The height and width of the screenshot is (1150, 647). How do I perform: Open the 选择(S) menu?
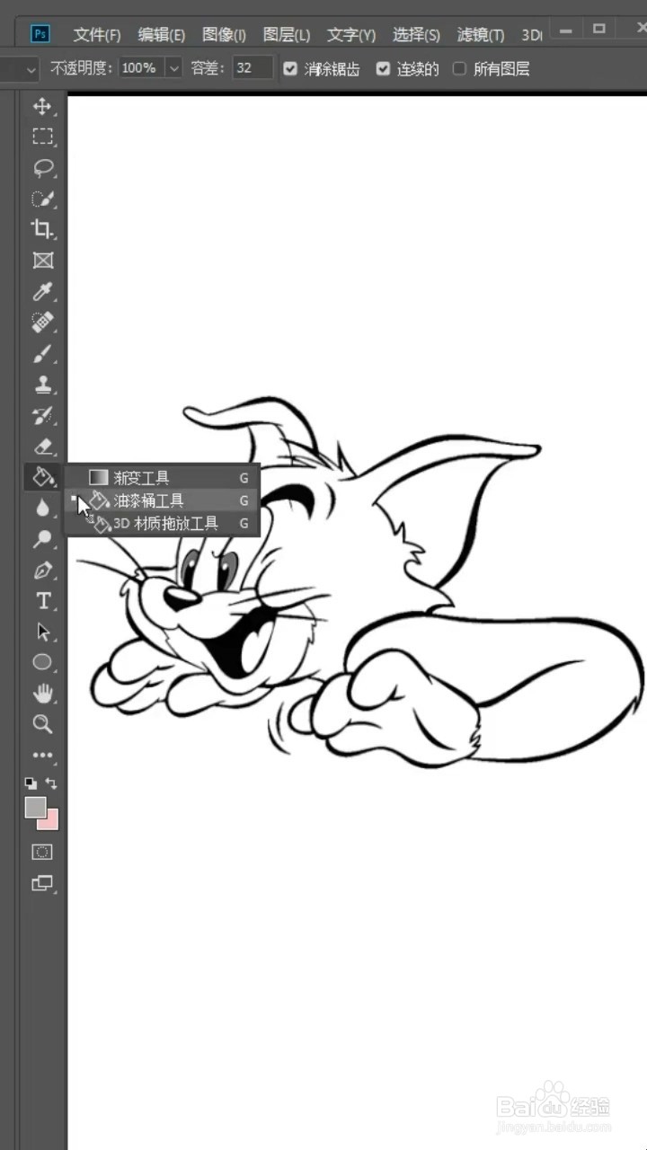[416, 35]
